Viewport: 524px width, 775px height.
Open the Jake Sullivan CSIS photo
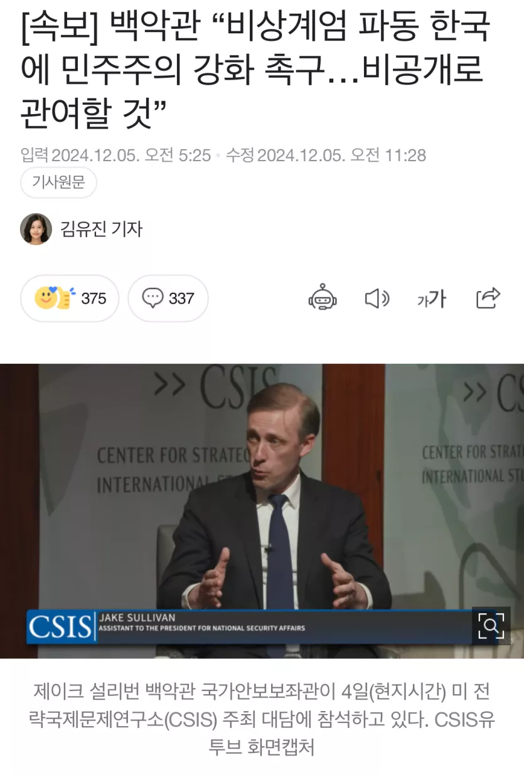[x=262, y=510]
